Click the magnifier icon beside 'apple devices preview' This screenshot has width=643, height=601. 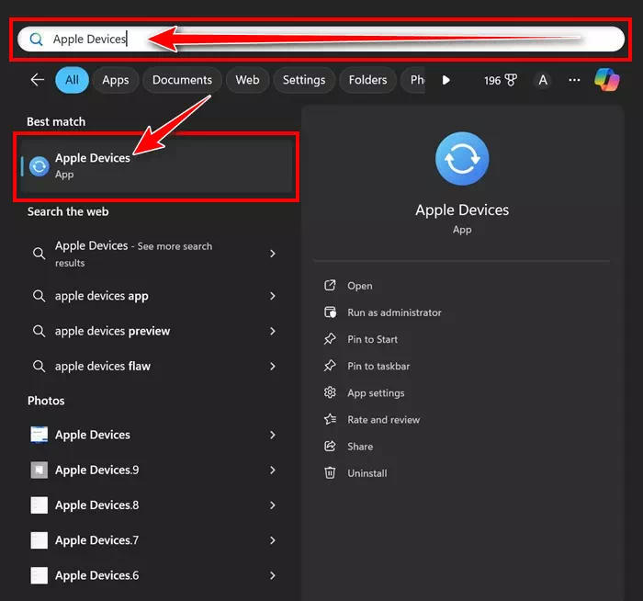tap(39, 331)
